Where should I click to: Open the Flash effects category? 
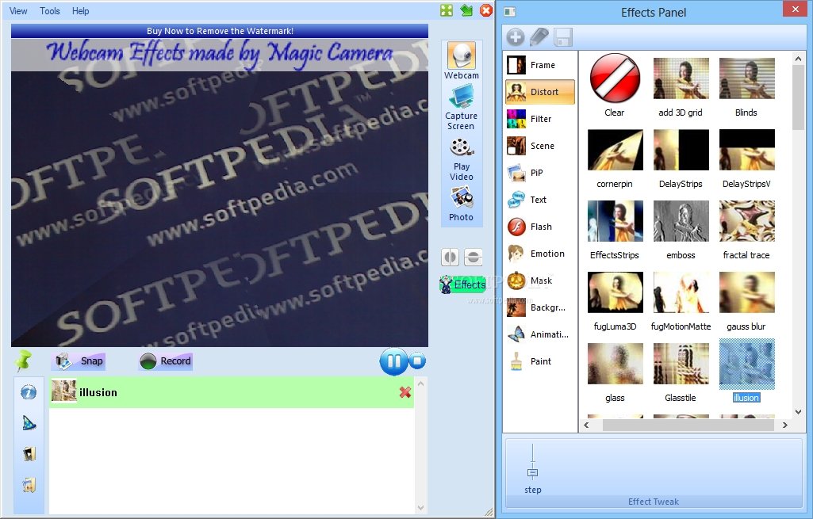coord(540,227)
